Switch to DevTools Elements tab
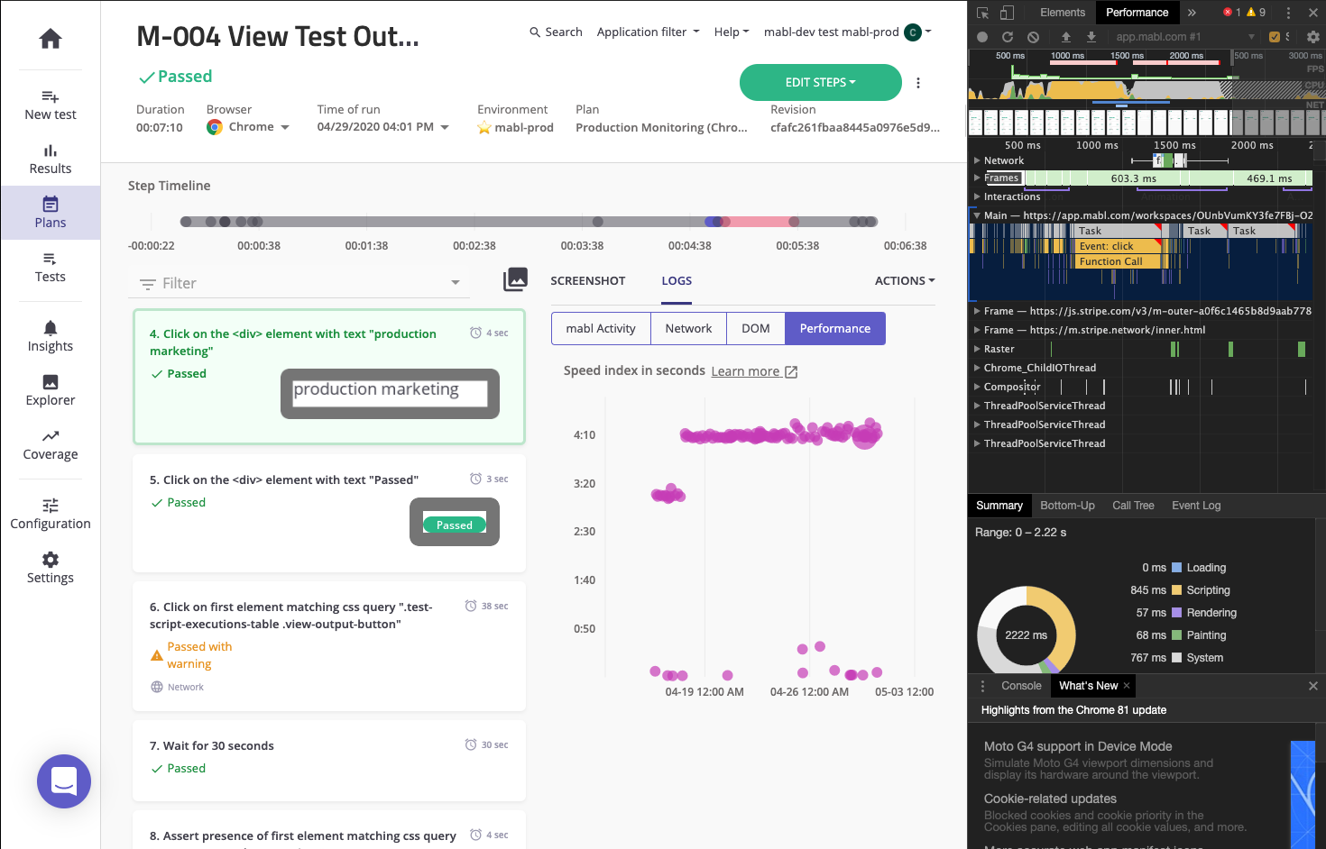 coord(1063,13)
